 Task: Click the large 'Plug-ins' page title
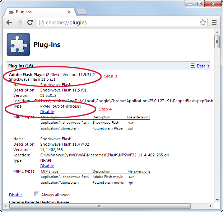(47, 44)
